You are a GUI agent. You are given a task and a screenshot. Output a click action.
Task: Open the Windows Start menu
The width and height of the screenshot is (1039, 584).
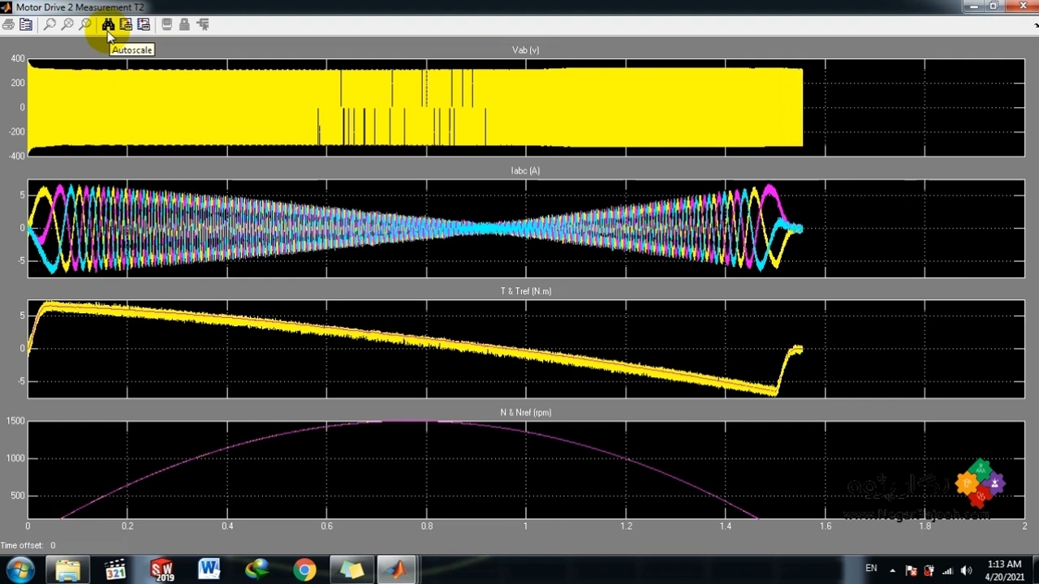point(19,570)
